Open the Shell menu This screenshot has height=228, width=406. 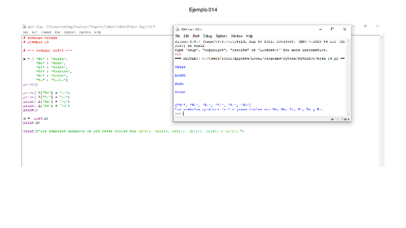[x=196, y=36]
